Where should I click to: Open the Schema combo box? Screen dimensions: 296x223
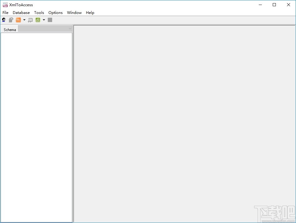(45, 28)
